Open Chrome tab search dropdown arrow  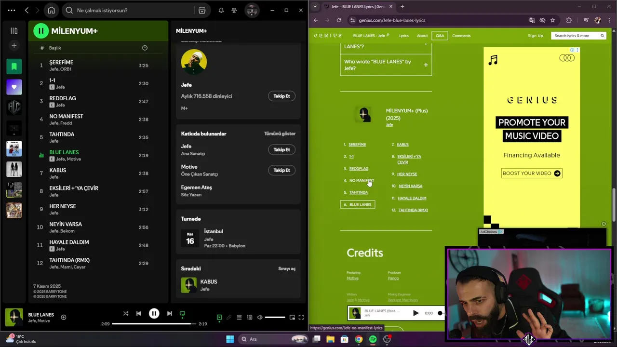coord(315,6)
